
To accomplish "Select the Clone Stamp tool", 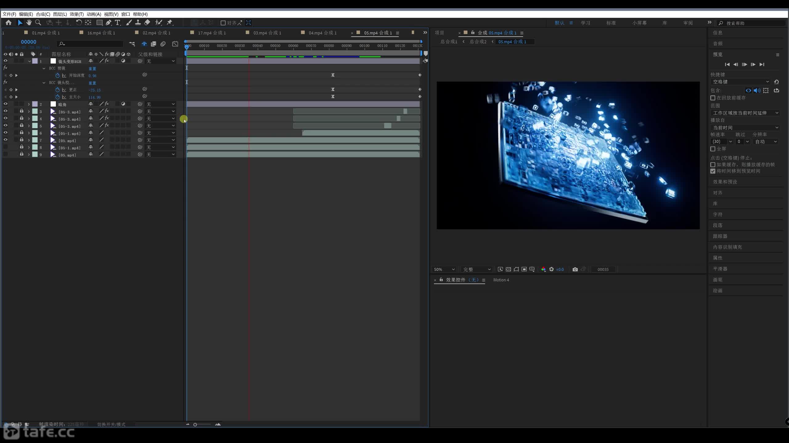I will coord(138,22).
